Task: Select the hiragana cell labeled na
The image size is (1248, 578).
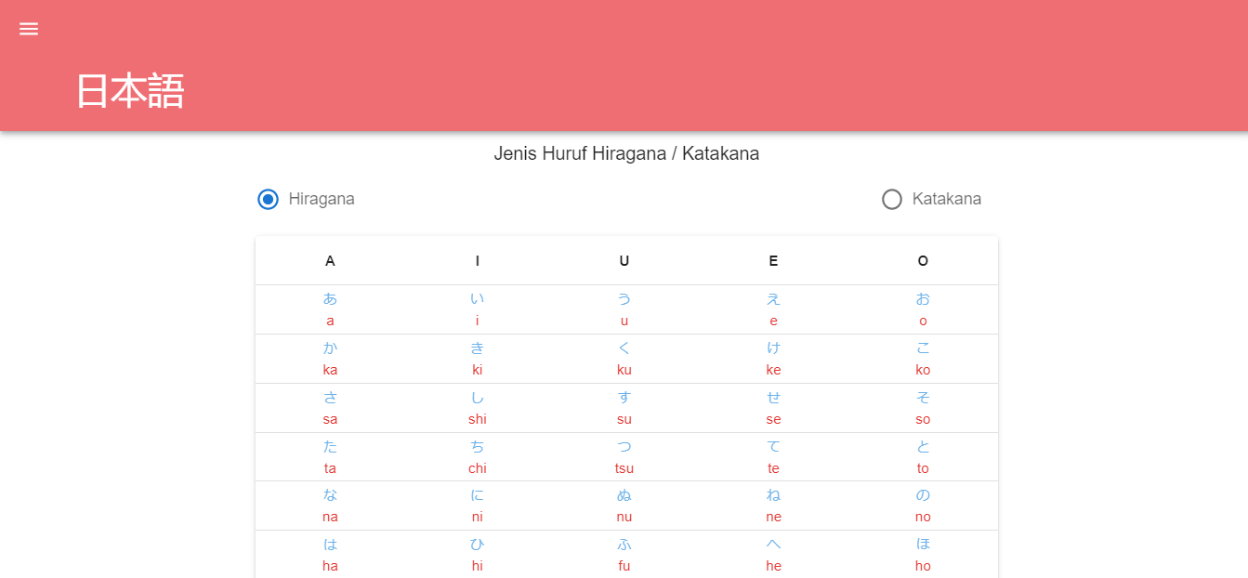Action: click(330, 506)
